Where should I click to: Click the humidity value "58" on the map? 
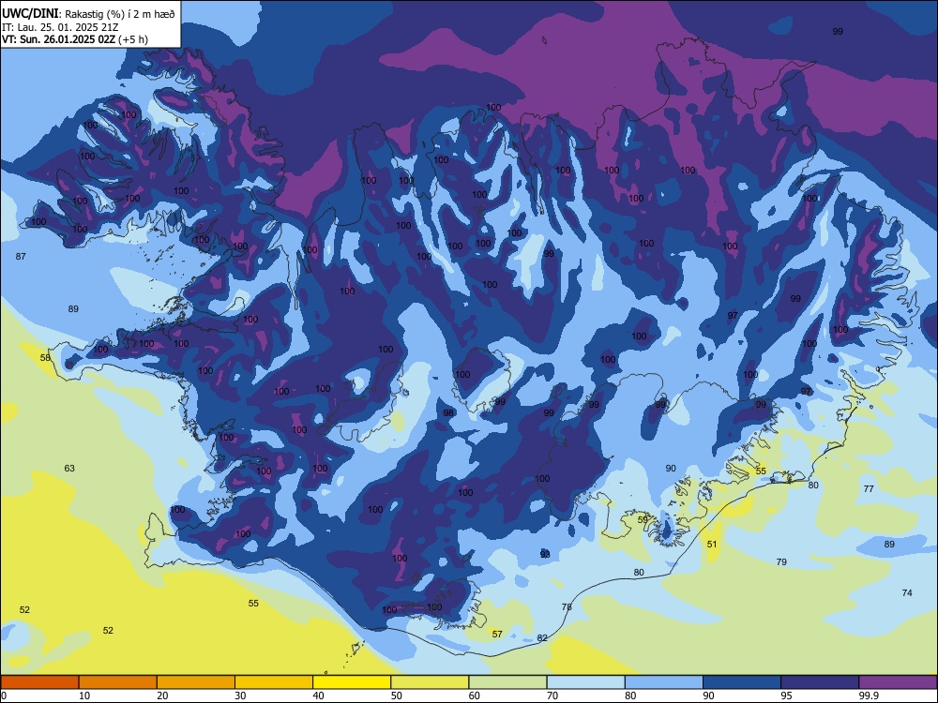[45, 357]
